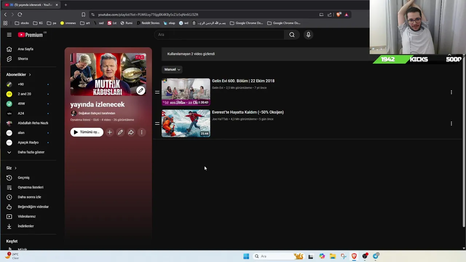
Task: Open the Reddit Stories bookmark
Action: coord(148,23)
